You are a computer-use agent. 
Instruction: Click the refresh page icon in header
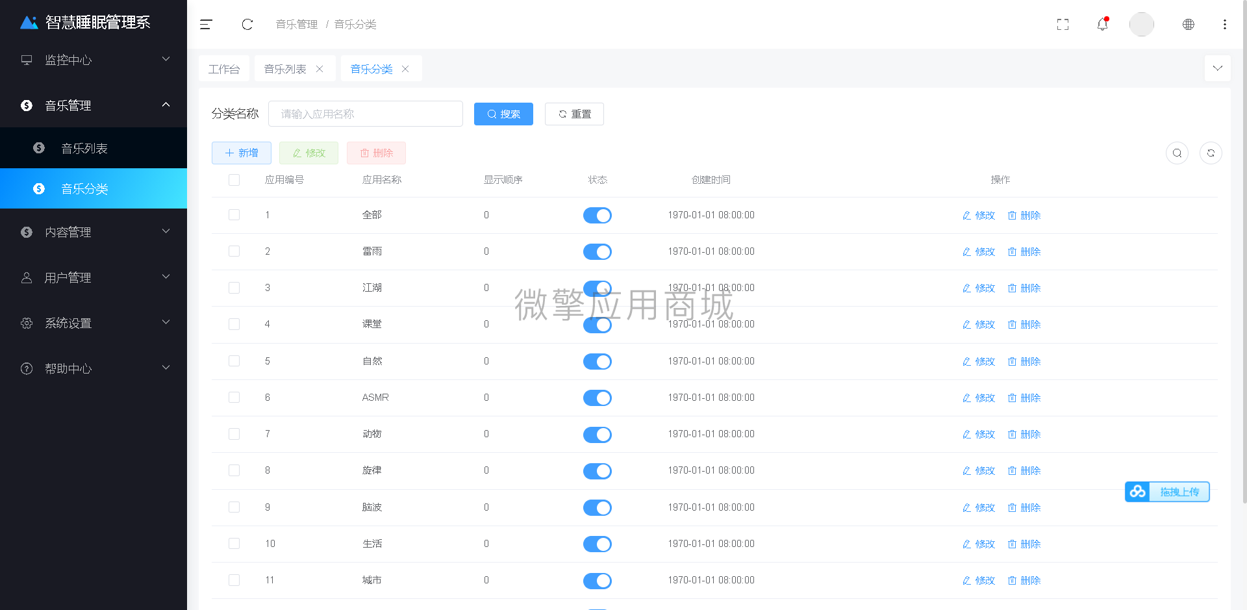pyautogui.click(x=247, y=25)
